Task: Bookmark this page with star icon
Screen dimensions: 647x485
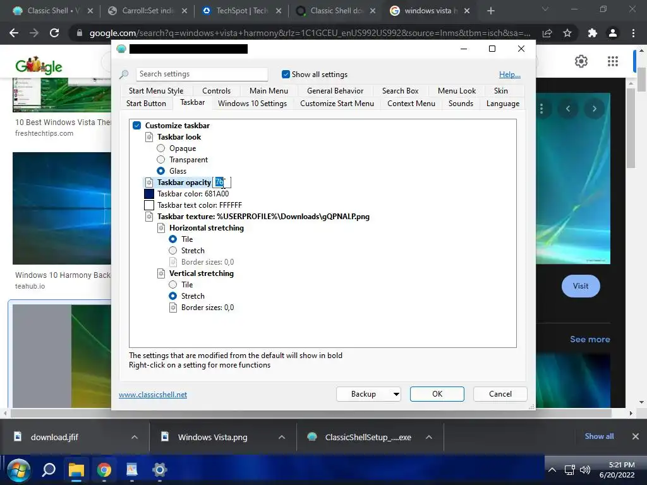Action: pyautogui.click(x=567, y=33)
